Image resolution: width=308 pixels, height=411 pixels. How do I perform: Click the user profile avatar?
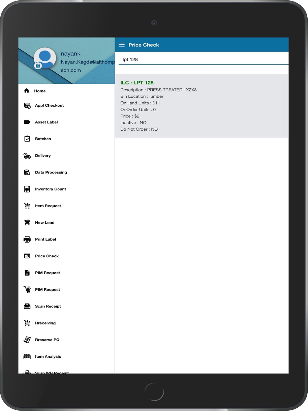(x=45, y=58)
